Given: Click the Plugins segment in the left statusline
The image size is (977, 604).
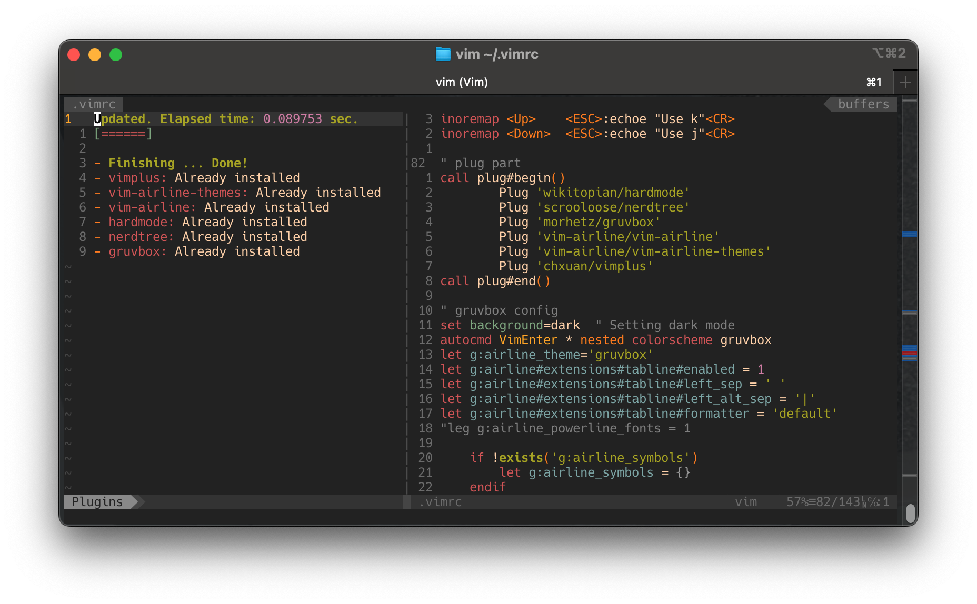Looking at the screenshot, I should click(97, 502).
